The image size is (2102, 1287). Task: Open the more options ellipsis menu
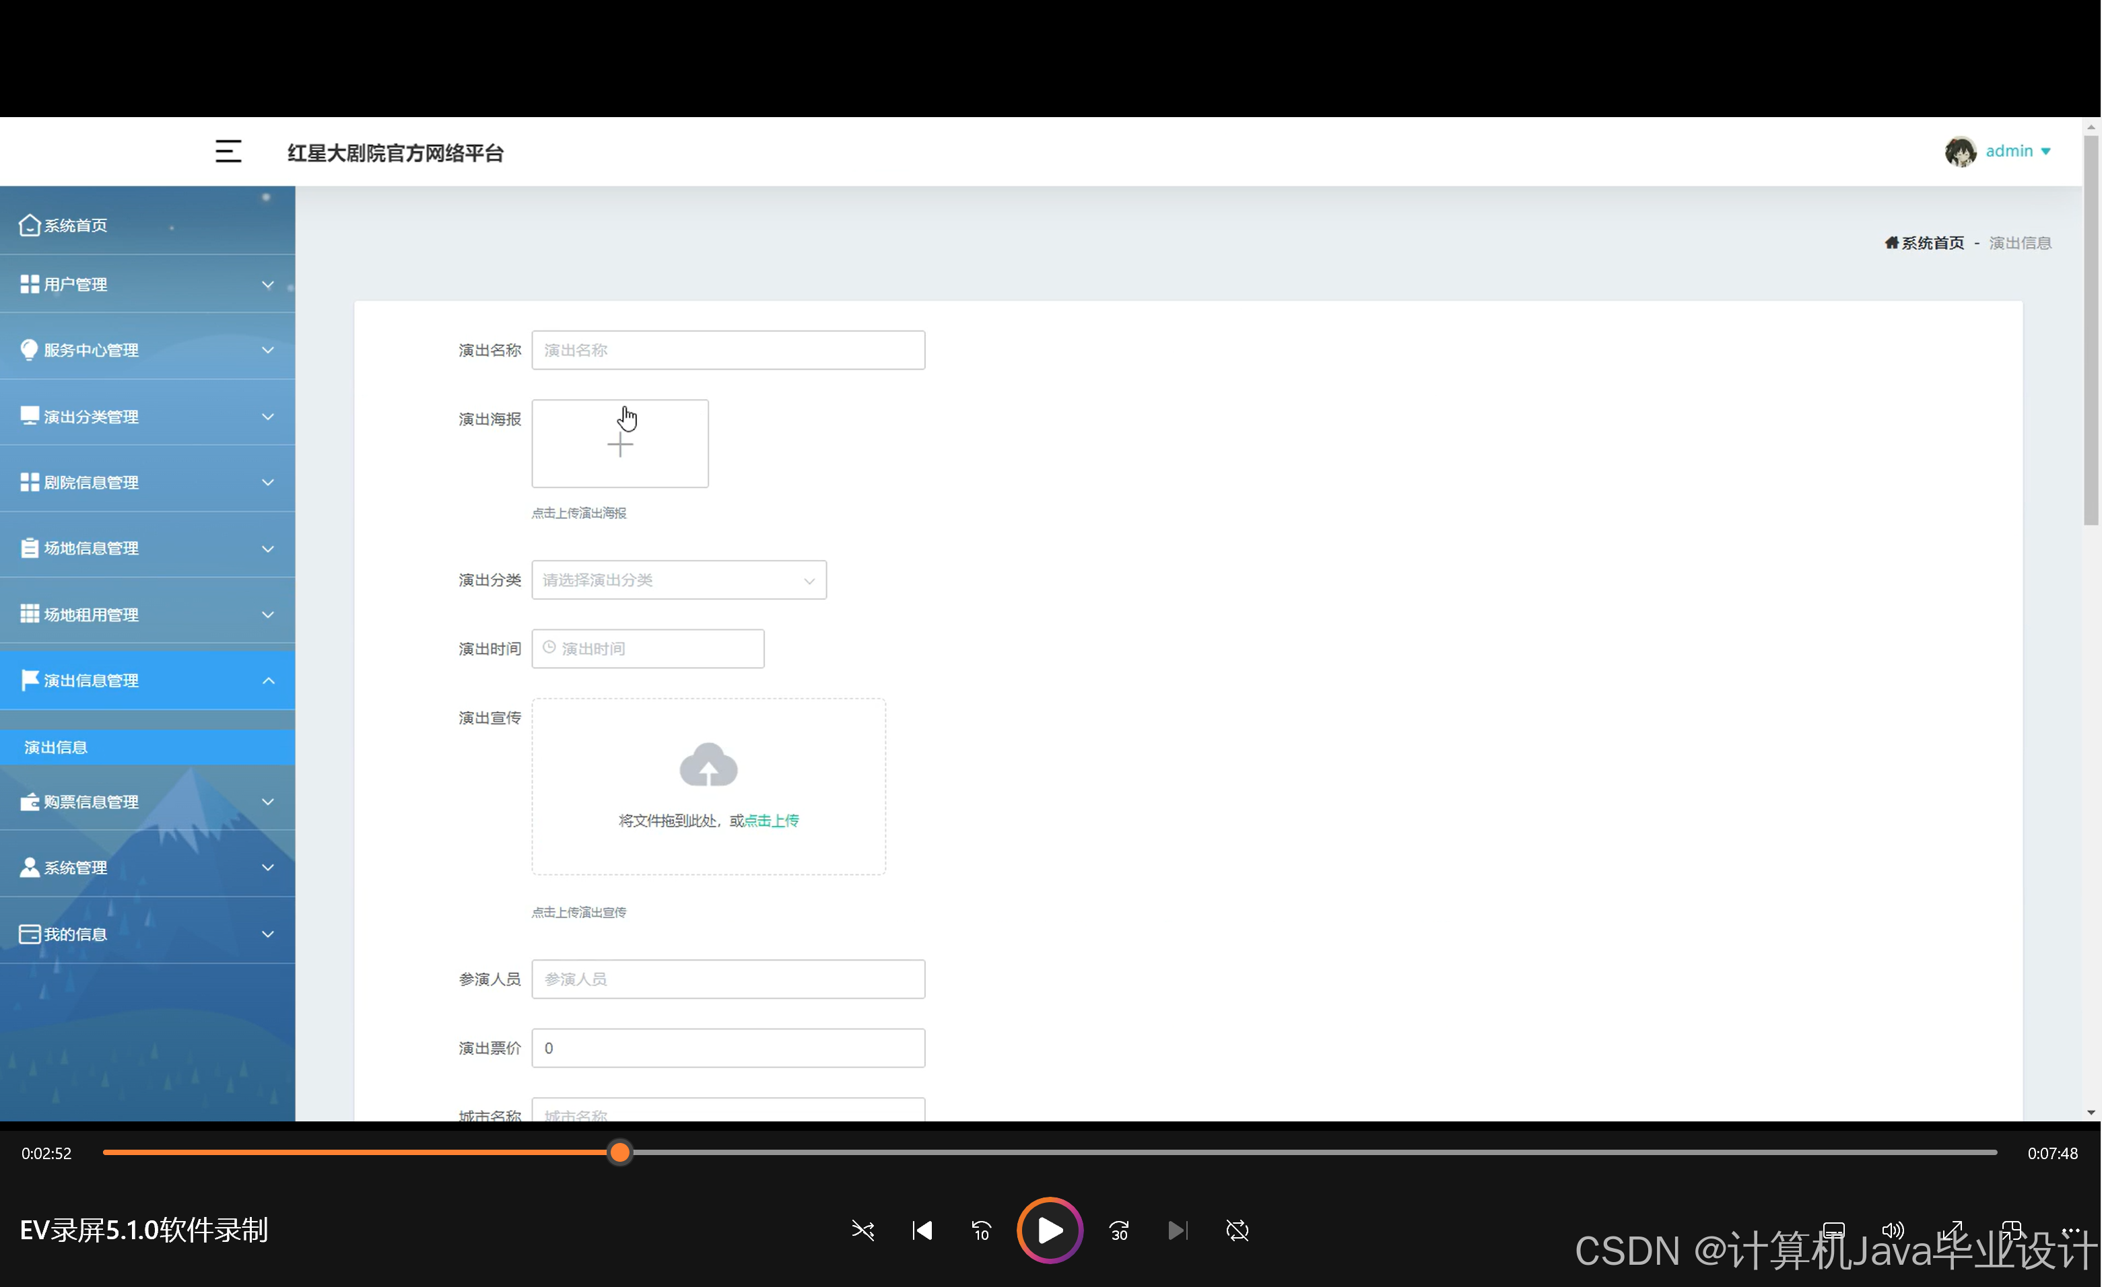2070,1229
